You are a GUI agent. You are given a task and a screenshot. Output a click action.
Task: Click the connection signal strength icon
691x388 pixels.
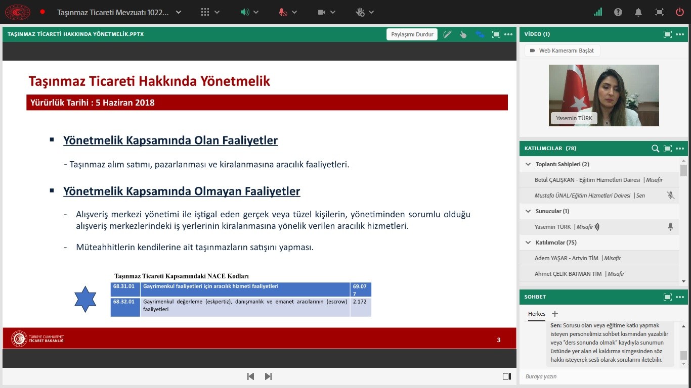pyautogui.click(x=598, y=12)
